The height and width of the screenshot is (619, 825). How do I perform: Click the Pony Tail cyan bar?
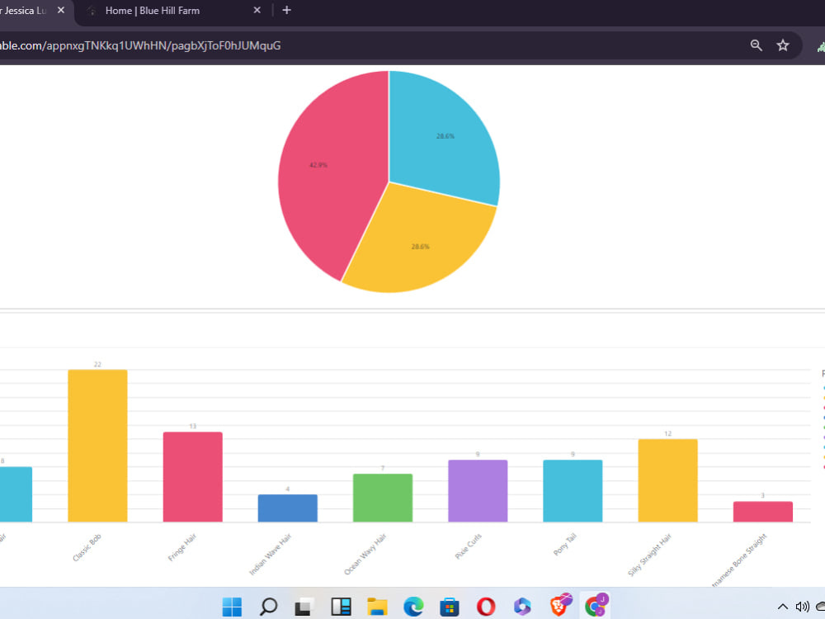point(573,491)
